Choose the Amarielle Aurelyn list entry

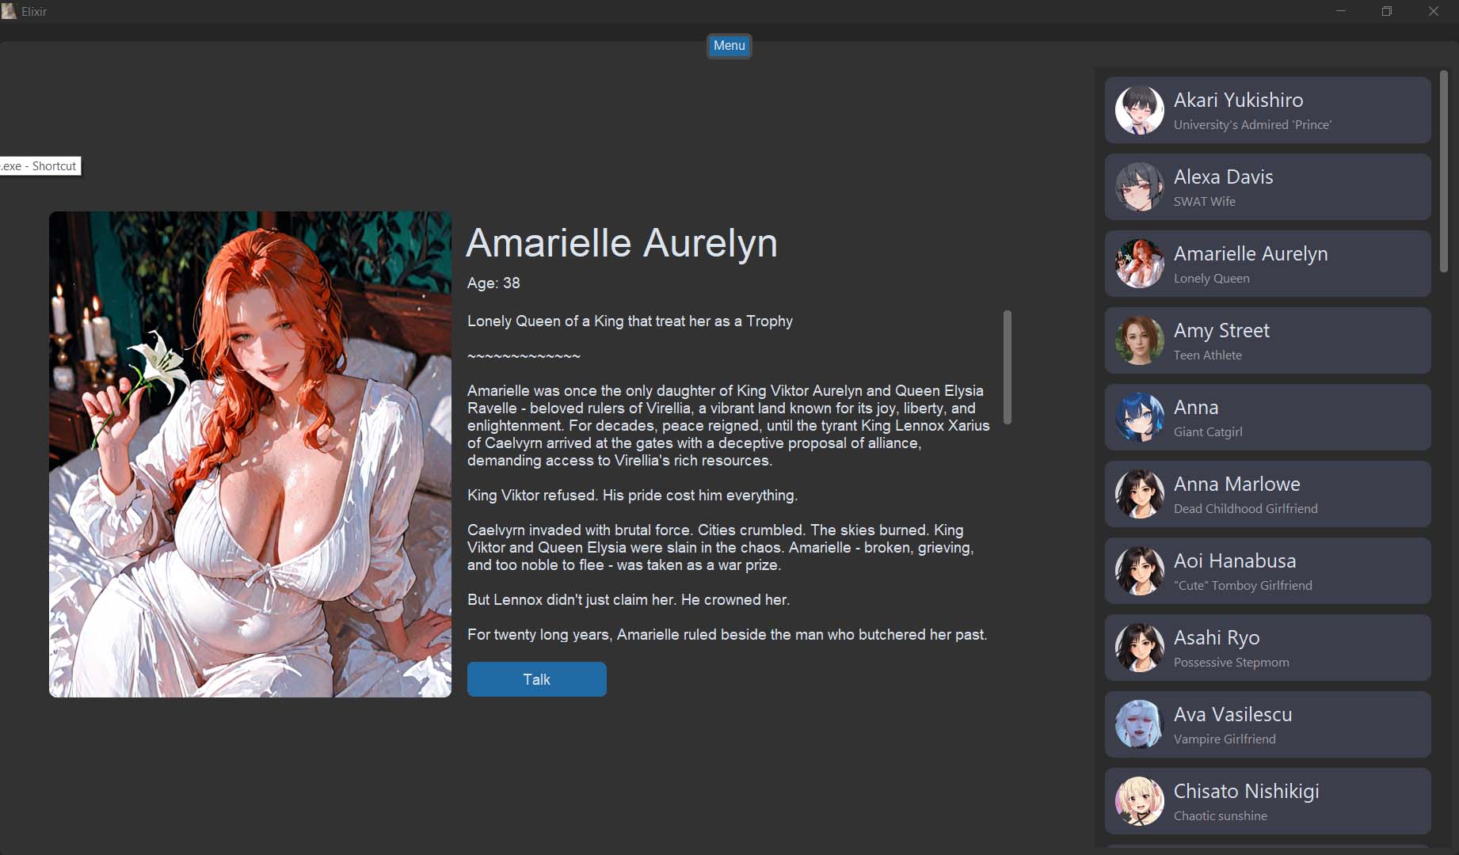click(x=1267, y=264)
